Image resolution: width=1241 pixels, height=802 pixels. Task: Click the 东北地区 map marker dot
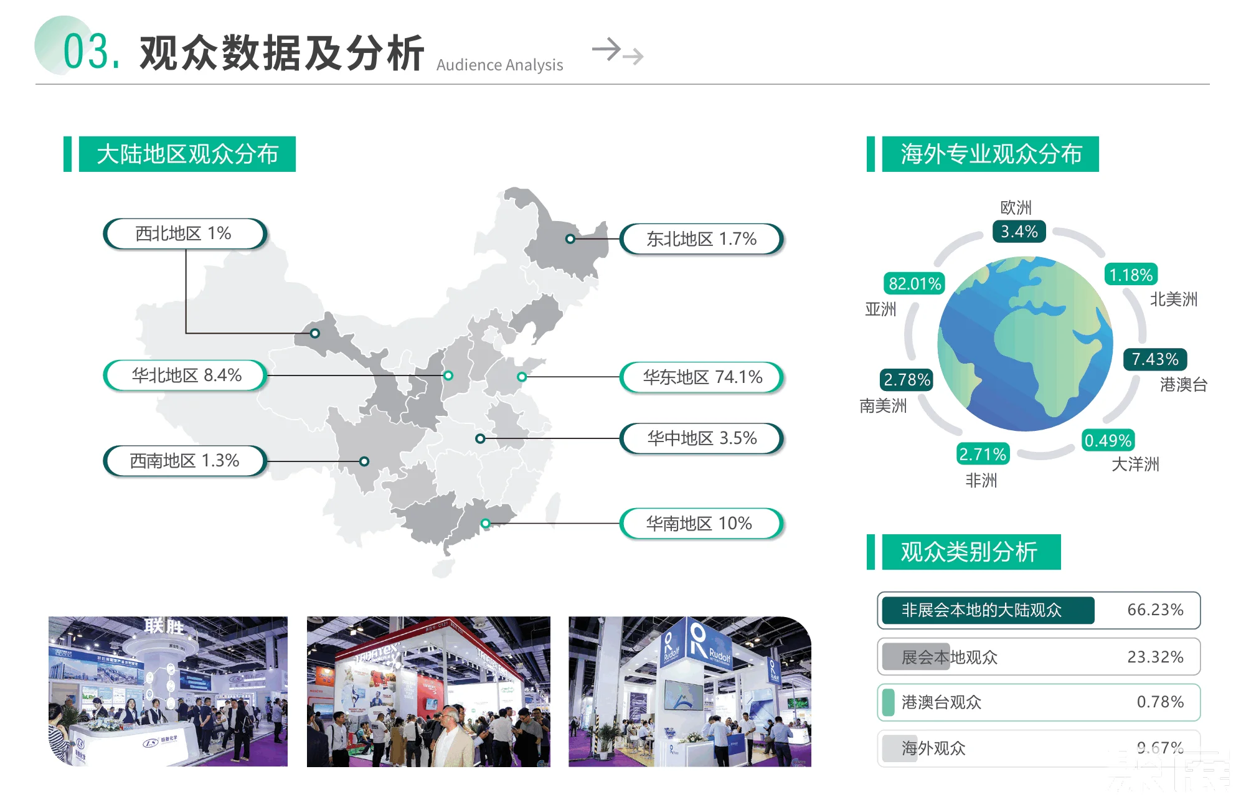pyautogui.click(x=570, y=239)
